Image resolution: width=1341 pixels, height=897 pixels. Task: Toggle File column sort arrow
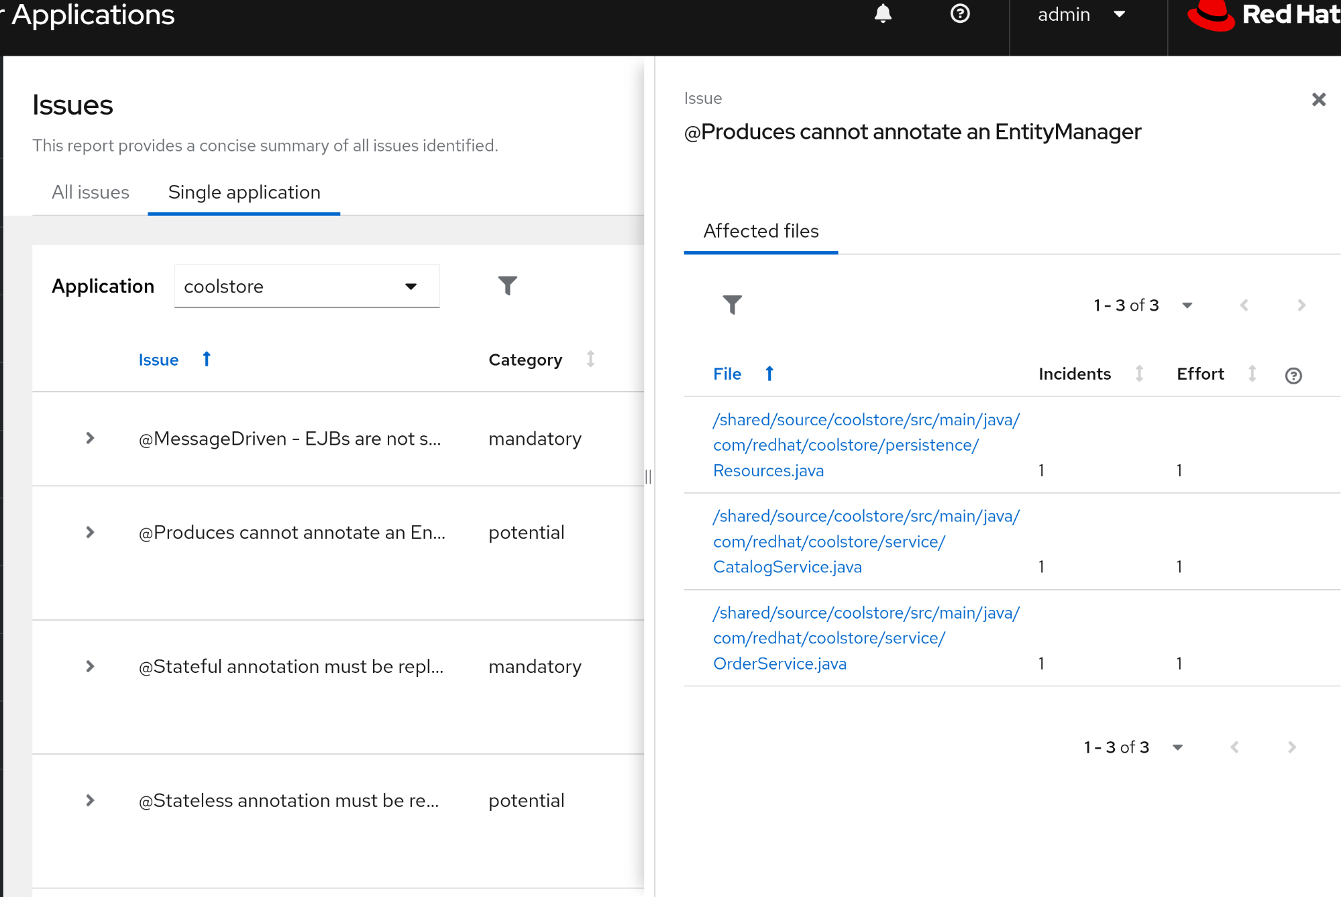click(x=769, y=374)
